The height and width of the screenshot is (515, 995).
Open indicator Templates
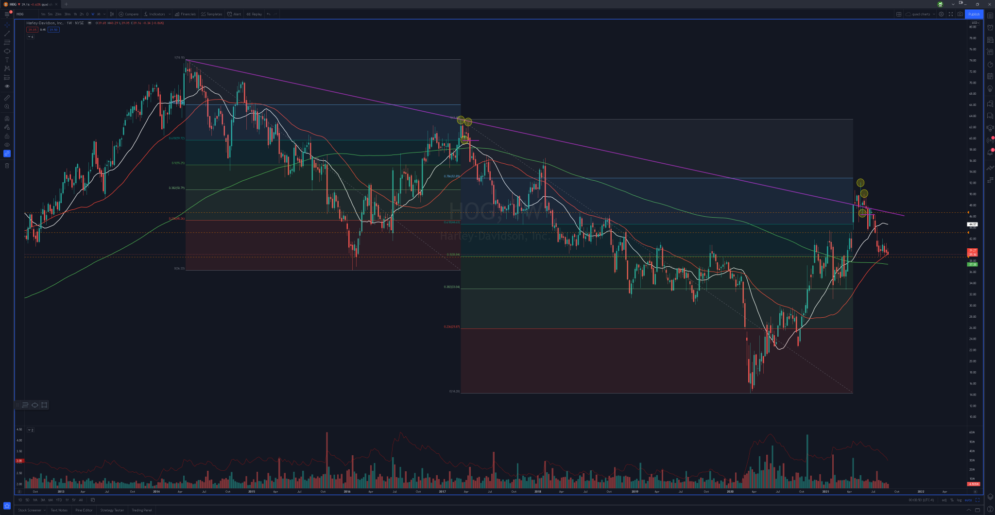pos(211,14)
